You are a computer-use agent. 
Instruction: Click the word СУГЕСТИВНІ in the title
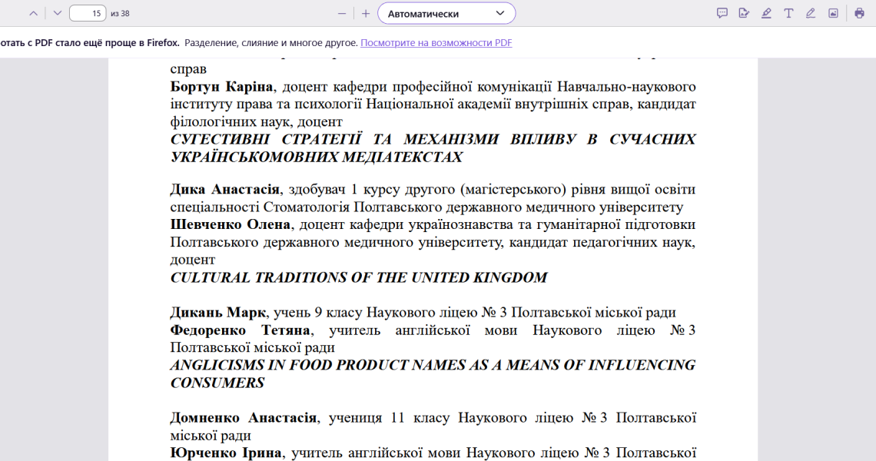pyautogui.click(x=220, y=139)
